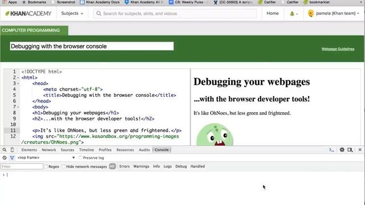Open the Bookmarks star bookmark

(34, 2)
